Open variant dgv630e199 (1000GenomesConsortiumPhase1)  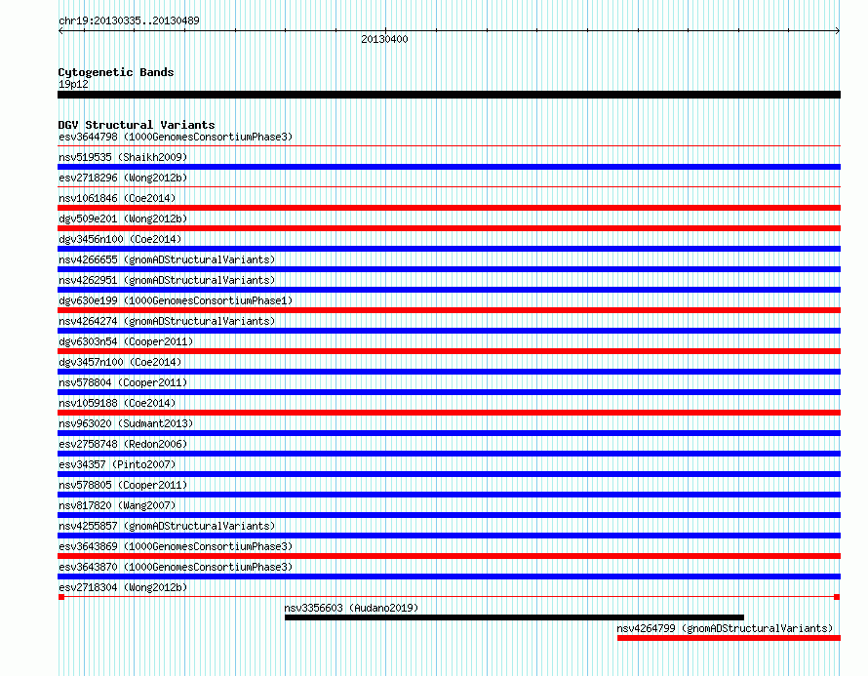(x=176, y=300)
